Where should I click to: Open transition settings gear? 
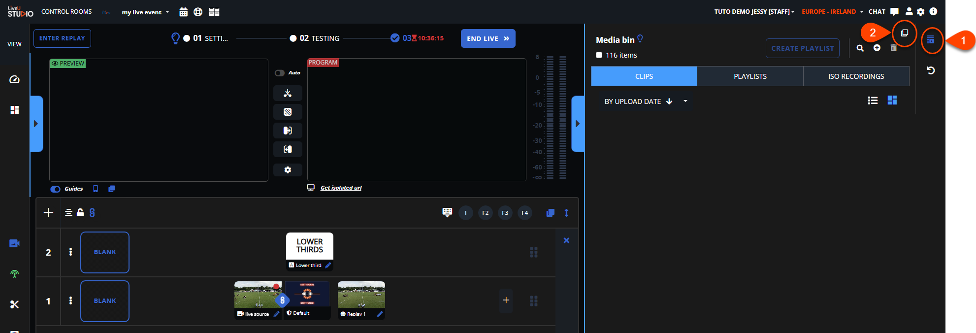(x=288, y=170)
